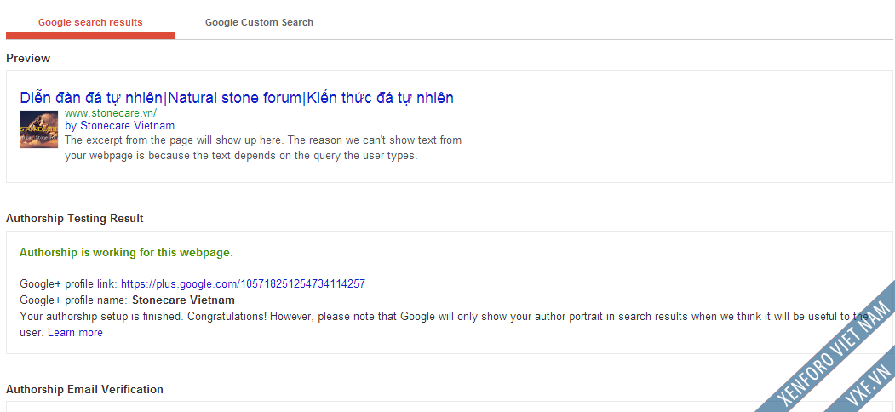
Task: Click the bold Stonecare Vietnam profile name
Action: click(183, 300)
